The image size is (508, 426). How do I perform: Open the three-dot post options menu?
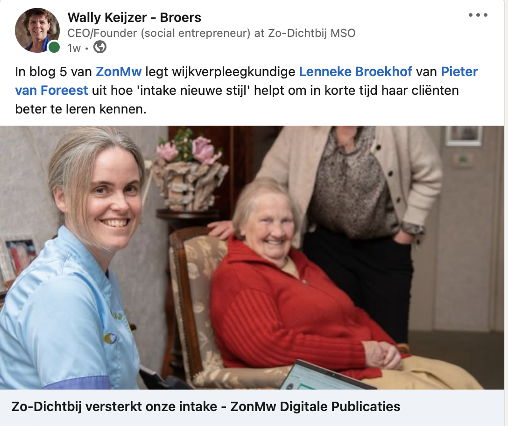(x=478, y=15)
